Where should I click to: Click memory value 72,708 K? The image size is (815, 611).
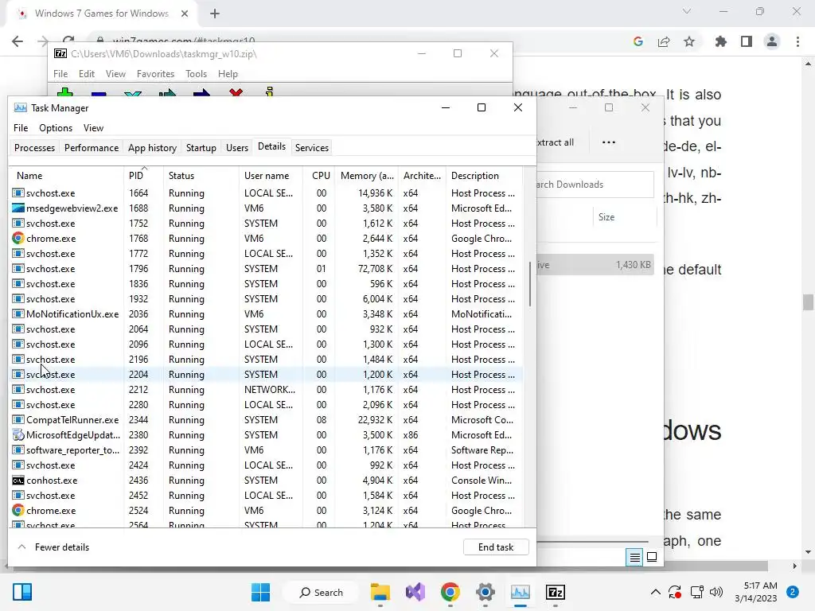(x=376, y=269)
